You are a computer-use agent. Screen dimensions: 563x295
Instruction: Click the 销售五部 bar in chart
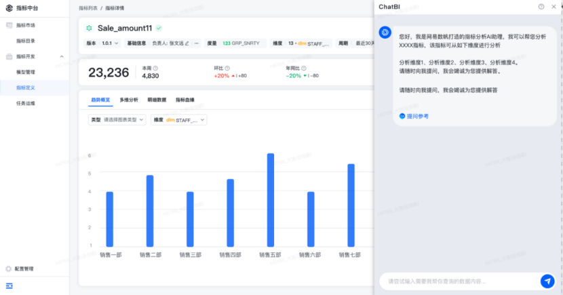(x=271, y=200)
